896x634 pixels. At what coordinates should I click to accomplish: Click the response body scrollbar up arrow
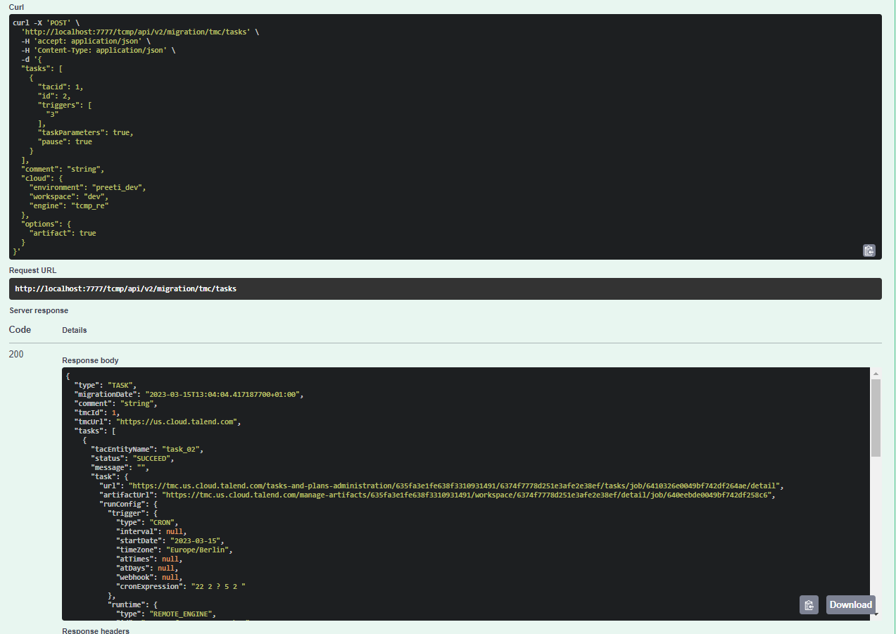coord(876,374)
